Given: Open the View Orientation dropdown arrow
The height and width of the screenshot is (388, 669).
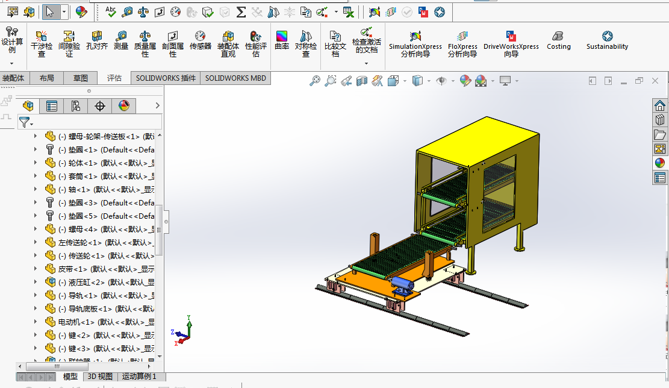Looking at the screenshot, I should pyautogui.click(x=405, y=81).
